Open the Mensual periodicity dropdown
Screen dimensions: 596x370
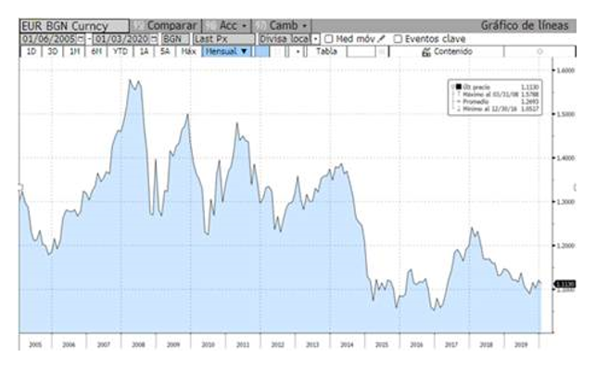pyautogui.click(x=226, y=51)
